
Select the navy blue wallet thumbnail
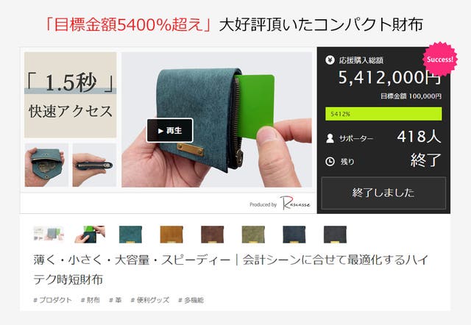(294, 234)
